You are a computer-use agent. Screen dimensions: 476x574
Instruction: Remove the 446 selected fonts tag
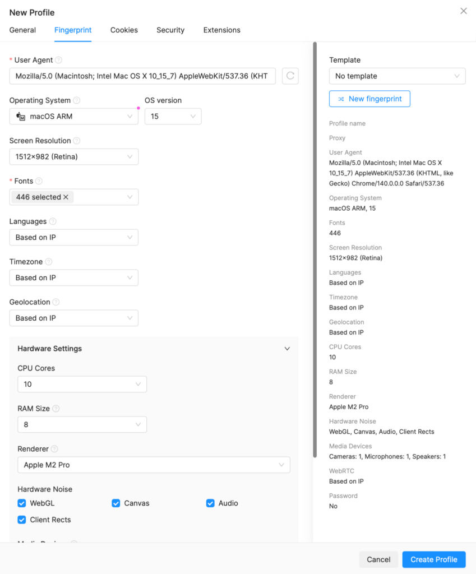(66, 197)
